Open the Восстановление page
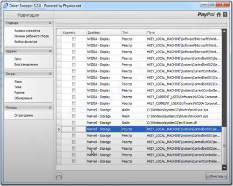Image resolution: width=233 pixels, height=186 pixels. pyautogui.click(x=26, y=65)
